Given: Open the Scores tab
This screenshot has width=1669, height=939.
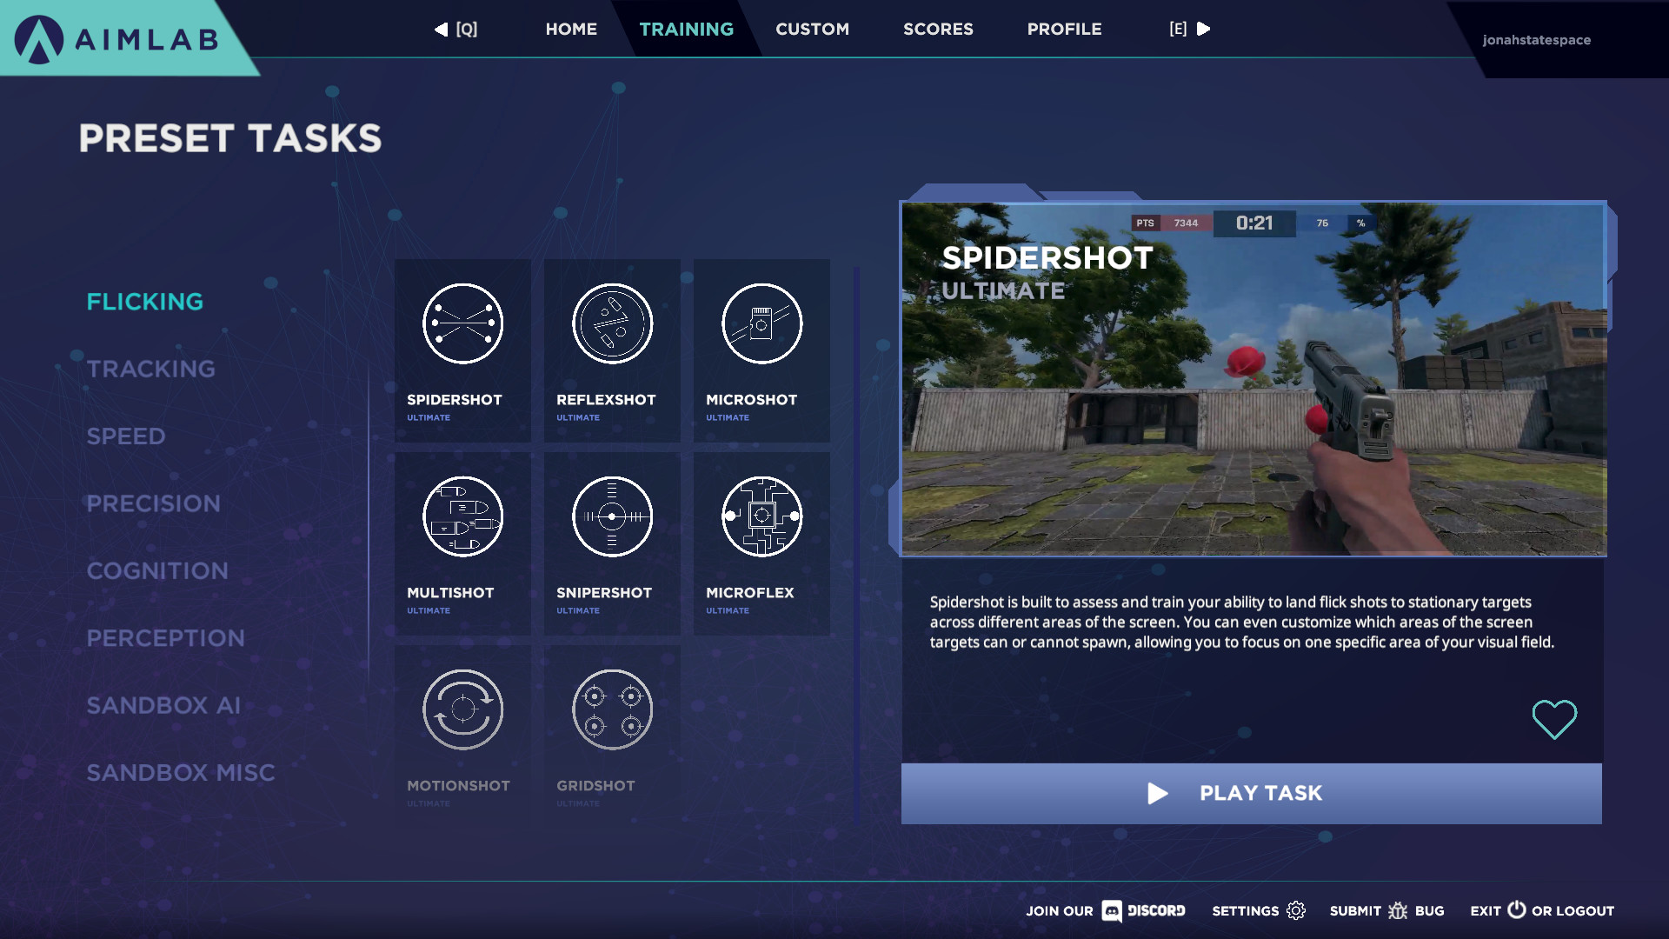Looking at the screenshot, I should point(938,29).
